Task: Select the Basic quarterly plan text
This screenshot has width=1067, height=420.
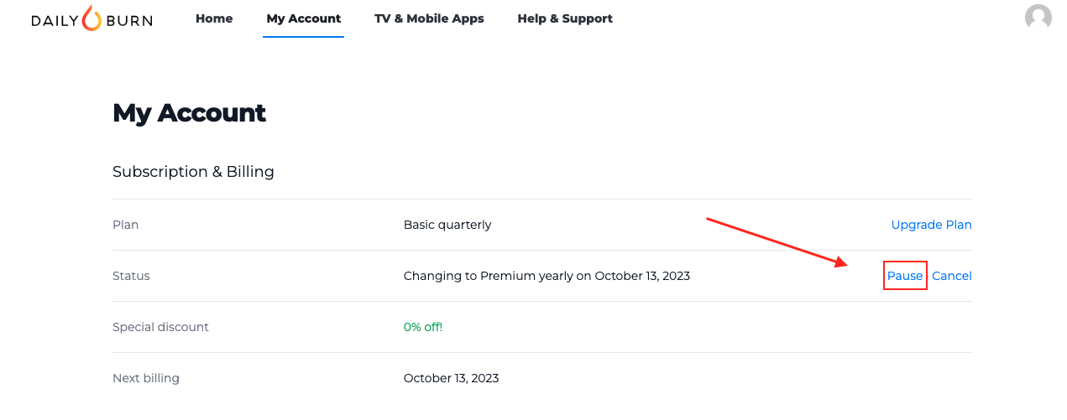Action: pos(447,225)
